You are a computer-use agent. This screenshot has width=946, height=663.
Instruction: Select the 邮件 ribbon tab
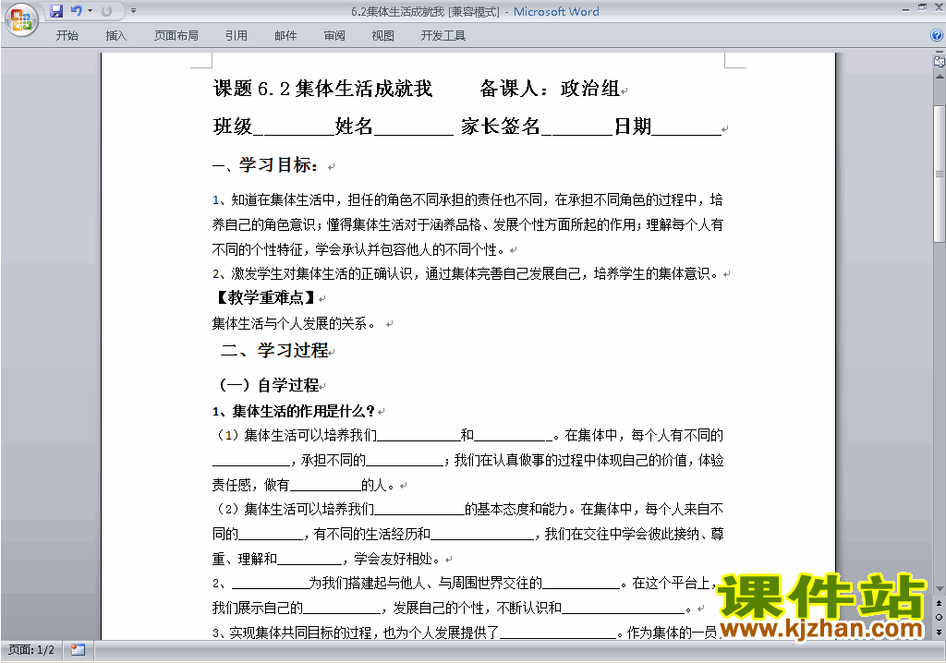click(x=285, y=36)
